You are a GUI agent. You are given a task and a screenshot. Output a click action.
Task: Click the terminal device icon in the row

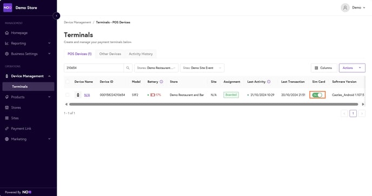click(x=78, y=95)
